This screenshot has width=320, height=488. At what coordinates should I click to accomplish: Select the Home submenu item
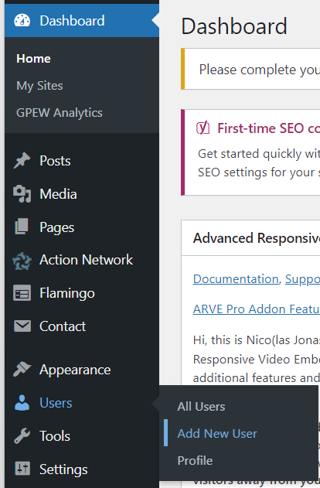33,59
